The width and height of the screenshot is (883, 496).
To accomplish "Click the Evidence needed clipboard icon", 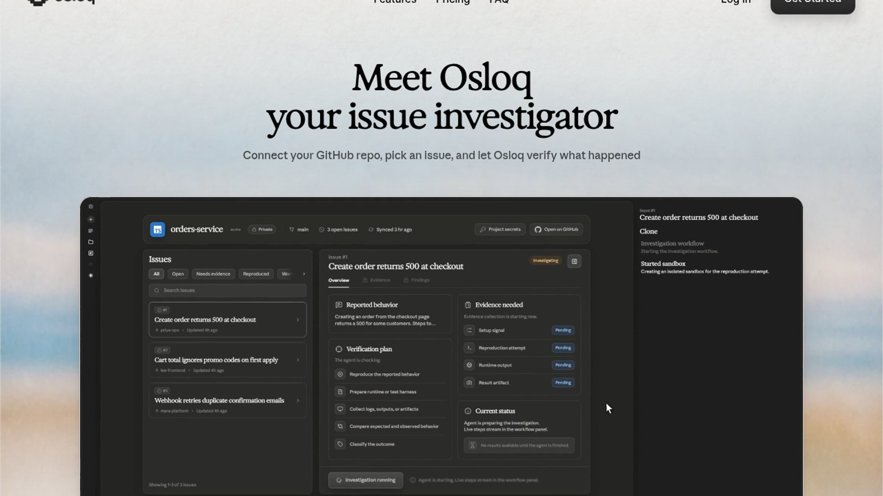I will coord(468,305).
